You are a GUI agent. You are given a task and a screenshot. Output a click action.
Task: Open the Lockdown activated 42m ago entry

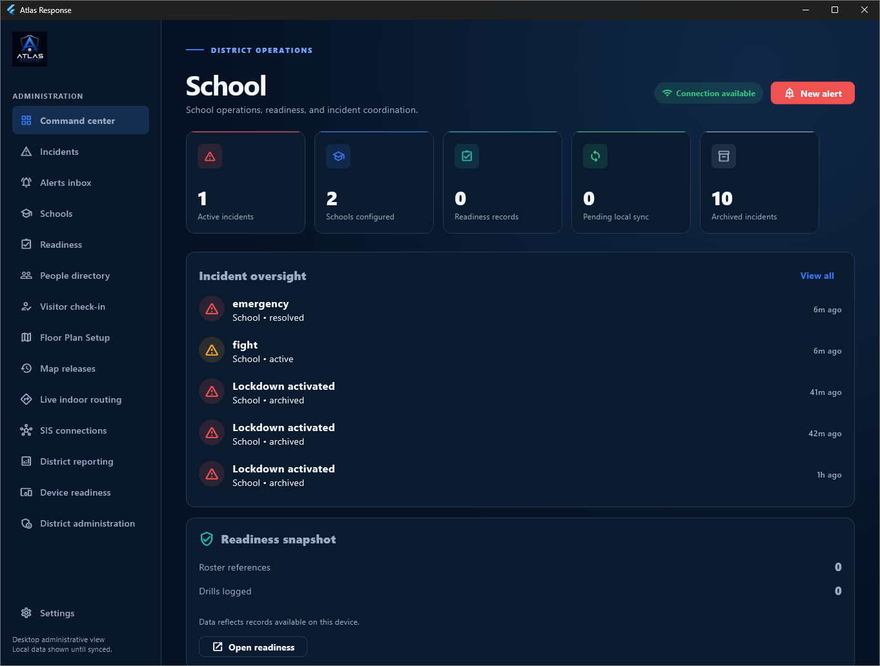pyautogui.click(x=520, y=434)
